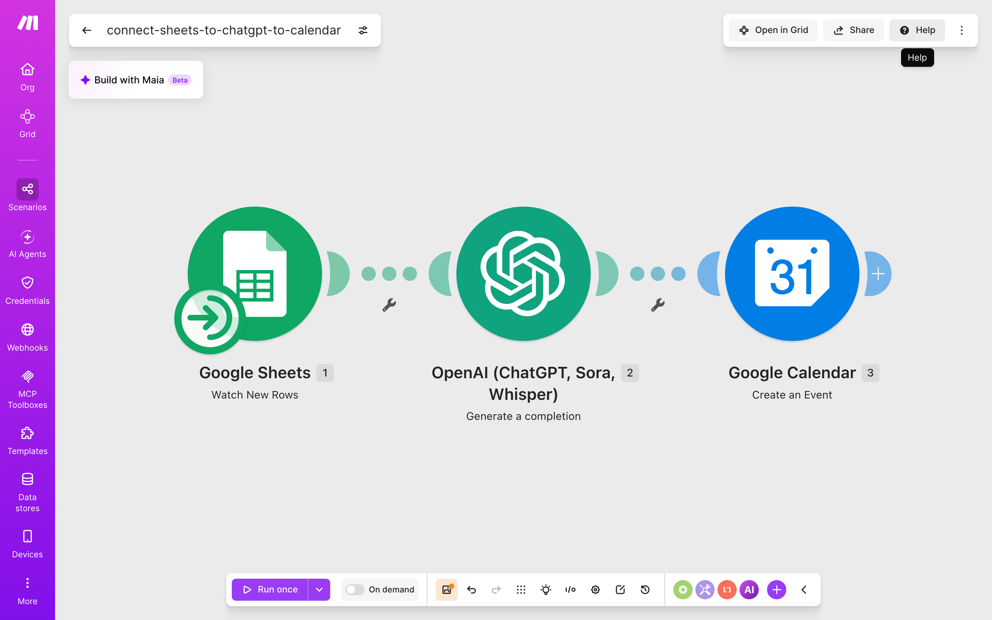992x620 pixels.
Task: Go to AI Agents
Action: tap(28, 244)
